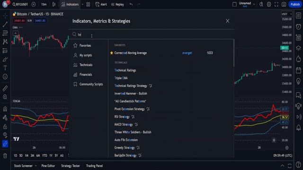Open the alerts alarm clock panel
The width and height of the screenshot is (303, 170).
point(299,26)
